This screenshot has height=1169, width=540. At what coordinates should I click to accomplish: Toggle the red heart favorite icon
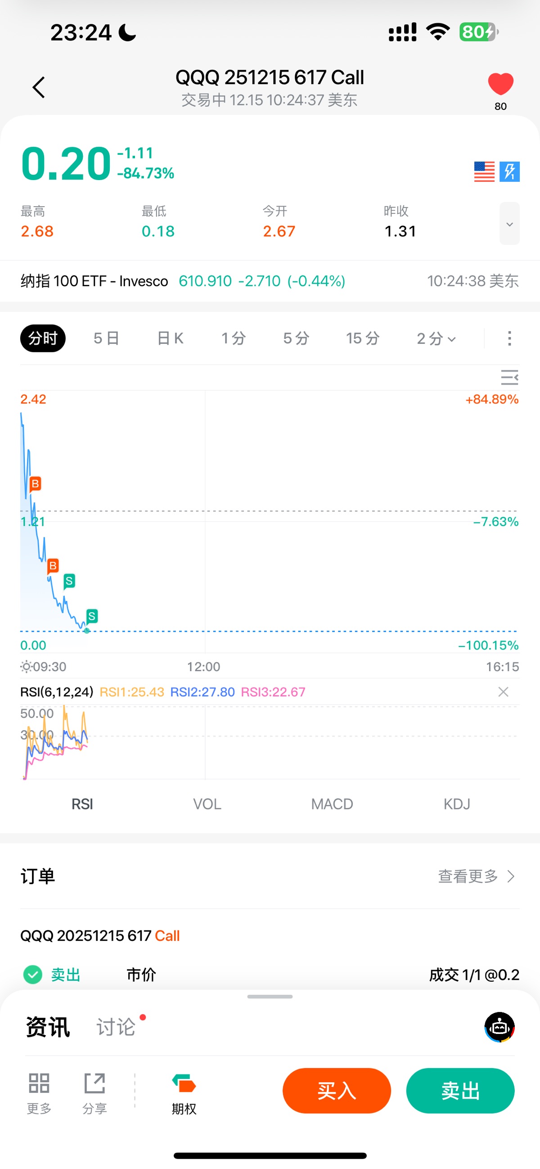(500, 84)
